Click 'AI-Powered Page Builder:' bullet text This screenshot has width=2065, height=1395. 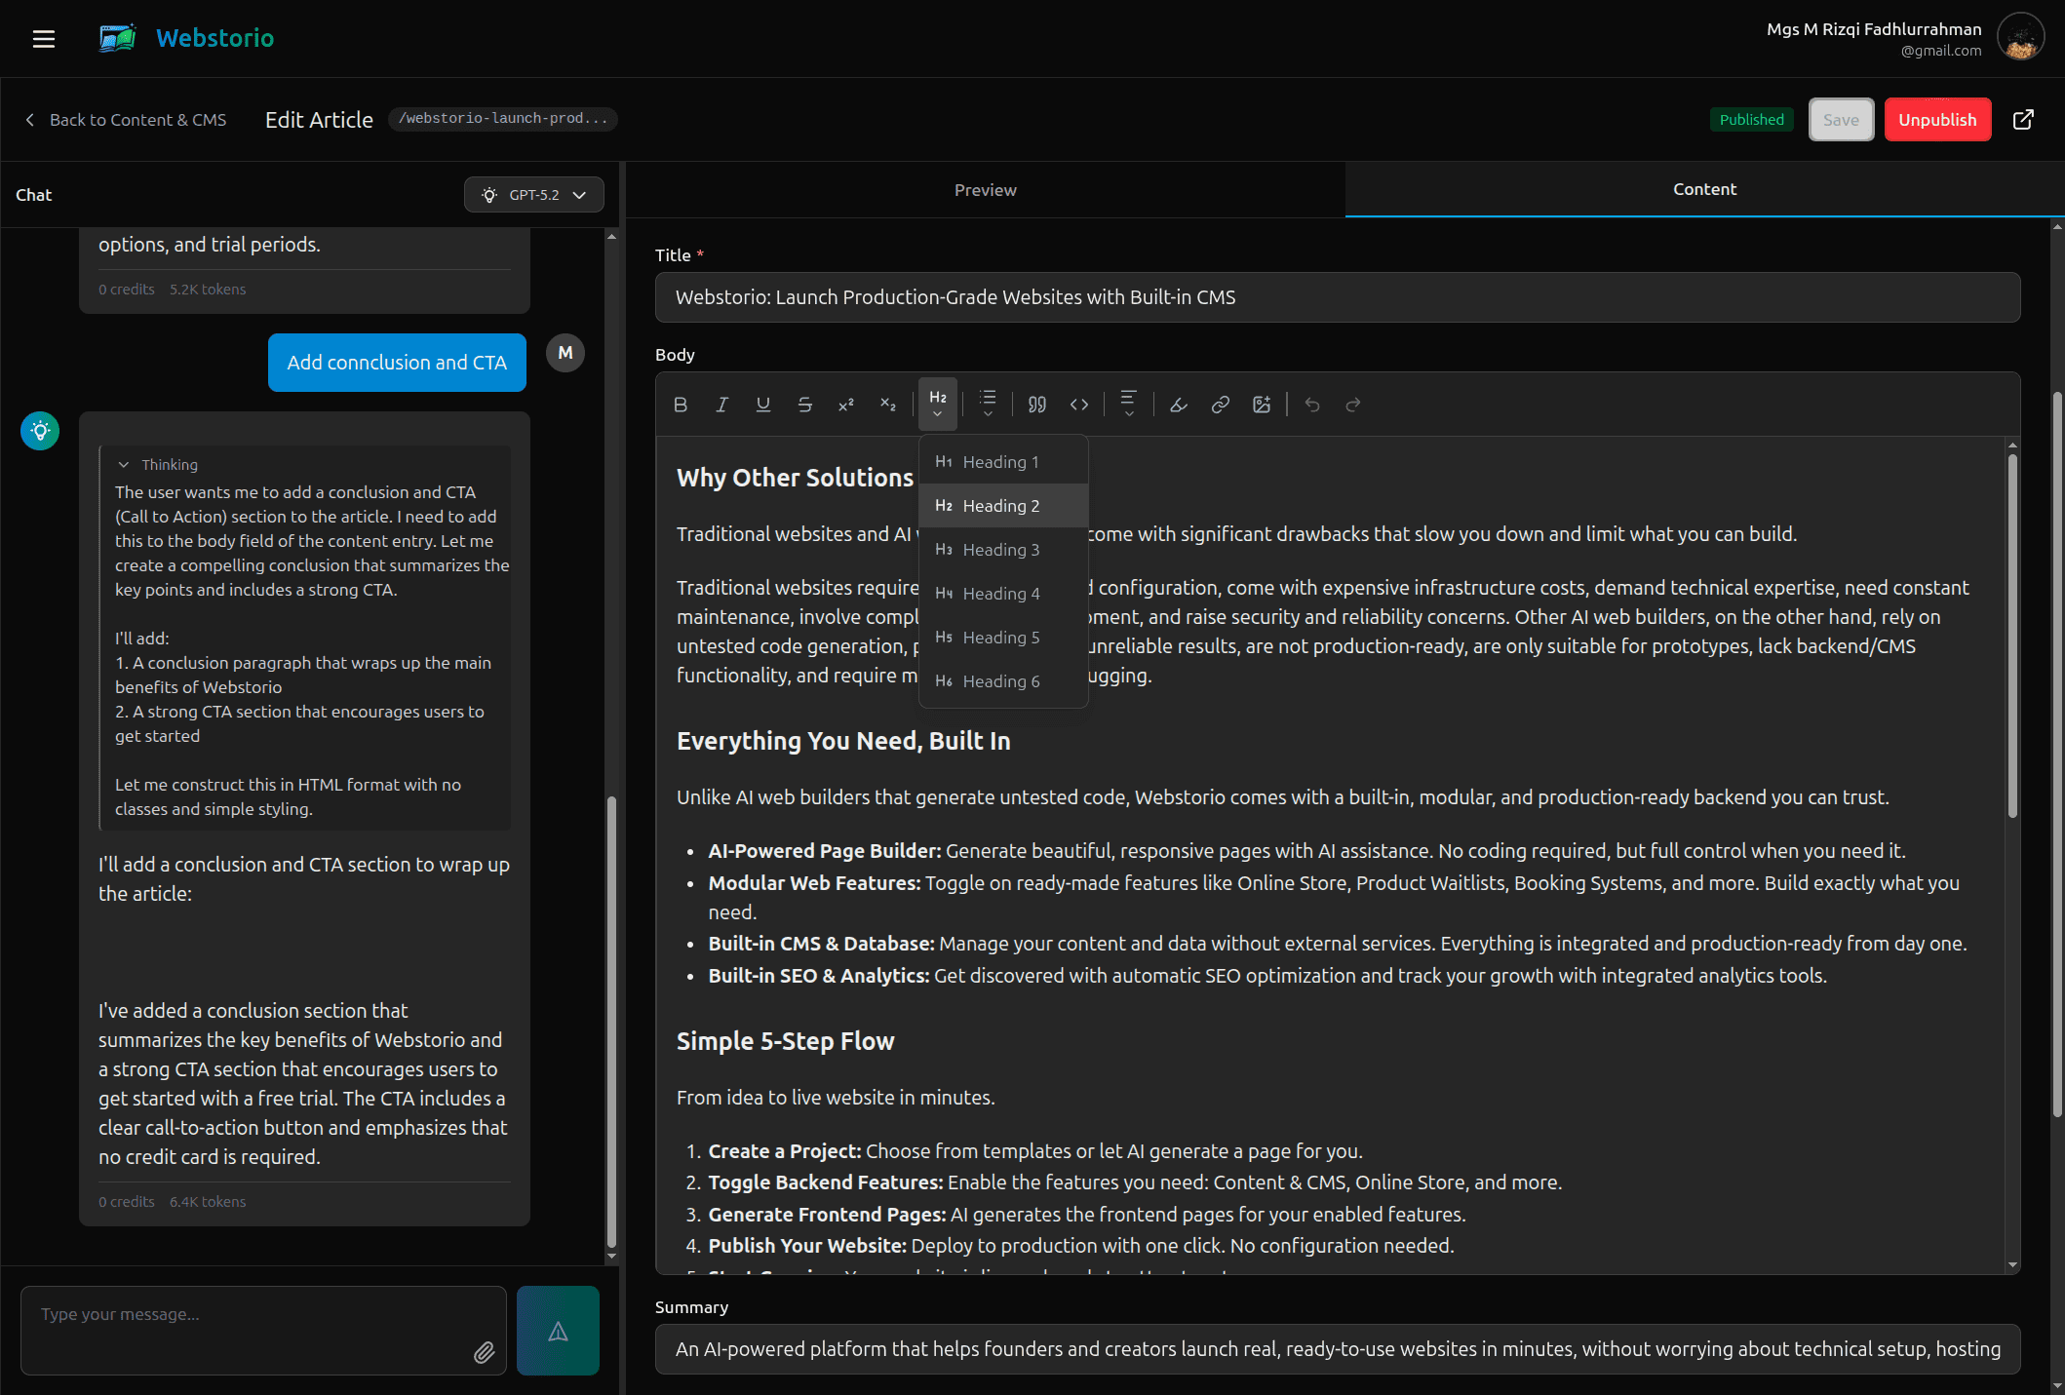pyautogui.click(x=825, y=851)
